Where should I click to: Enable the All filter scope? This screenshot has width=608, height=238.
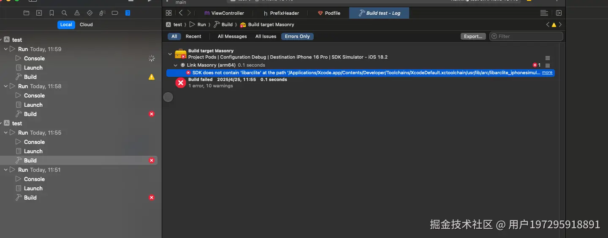pyautogui.click(x=174, y=36)
